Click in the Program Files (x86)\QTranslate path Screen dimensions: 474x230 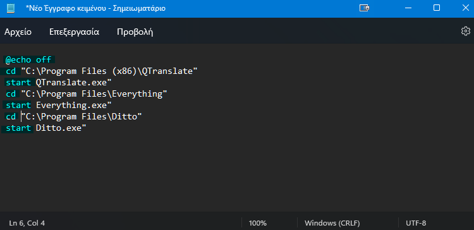tap(109, 71)
